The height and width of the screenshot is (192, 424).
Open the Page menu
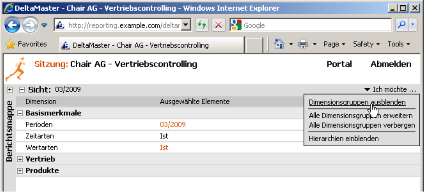tap(334, 44)
